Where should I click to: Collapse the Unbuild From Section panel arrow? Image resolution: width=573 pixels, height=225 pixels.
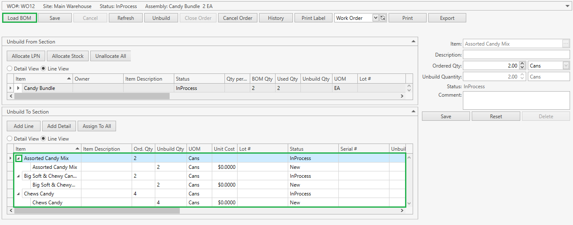(413, 41)
